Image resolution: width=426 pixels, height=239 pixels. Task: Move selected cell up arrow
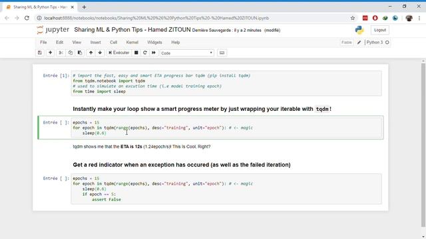[x=91, y=53]
